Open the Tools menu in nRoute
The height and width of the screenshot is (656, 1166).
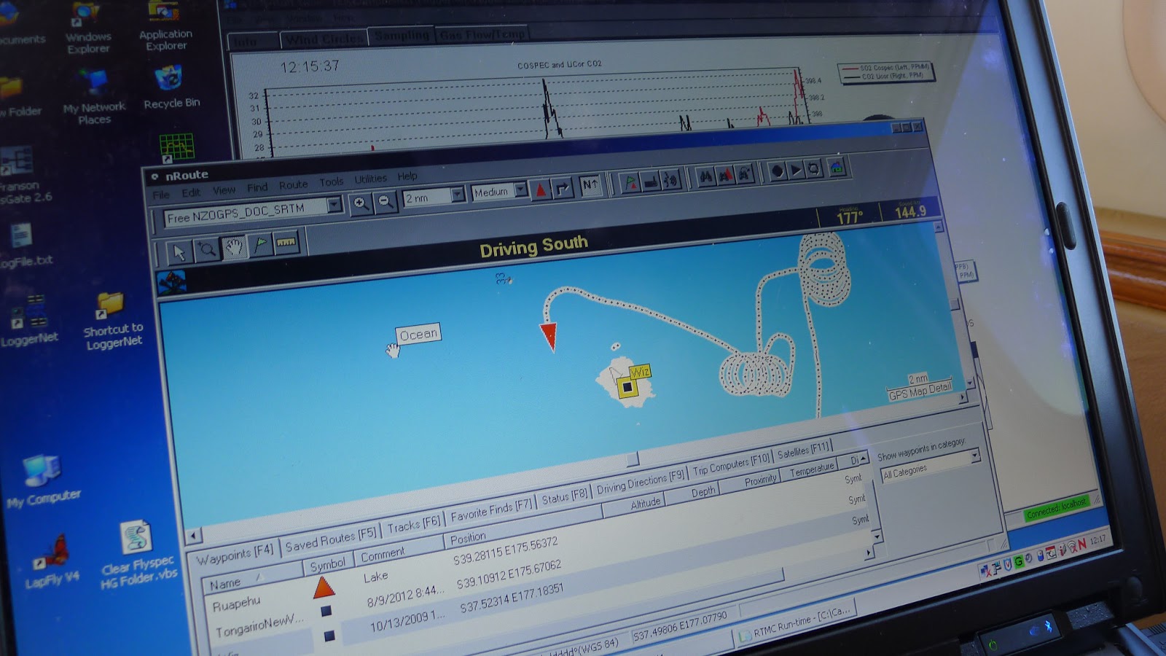tap(331, 182)
